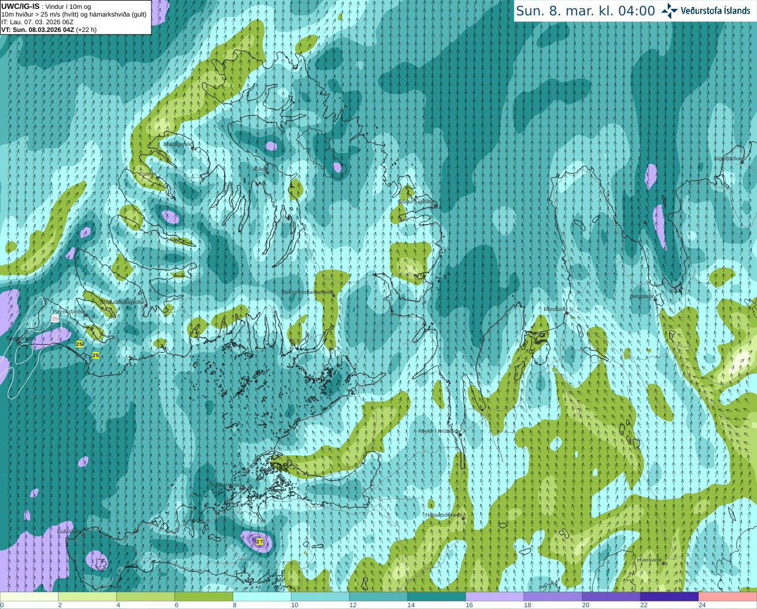Select the Holtavörðuheiði station label
Viewport: 757px width, 609px height.
[444, 515]
